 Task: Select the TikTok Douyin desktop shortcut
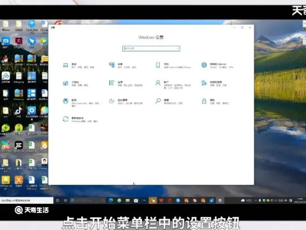(18, 112)
